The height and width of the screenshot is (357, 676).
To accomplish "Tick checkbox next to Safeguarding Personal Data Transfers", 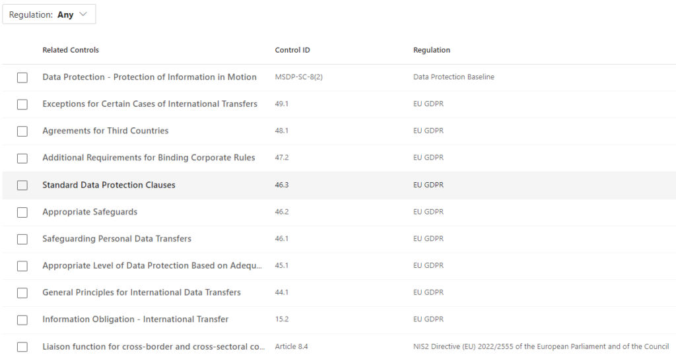I will (x=22, y=239).
